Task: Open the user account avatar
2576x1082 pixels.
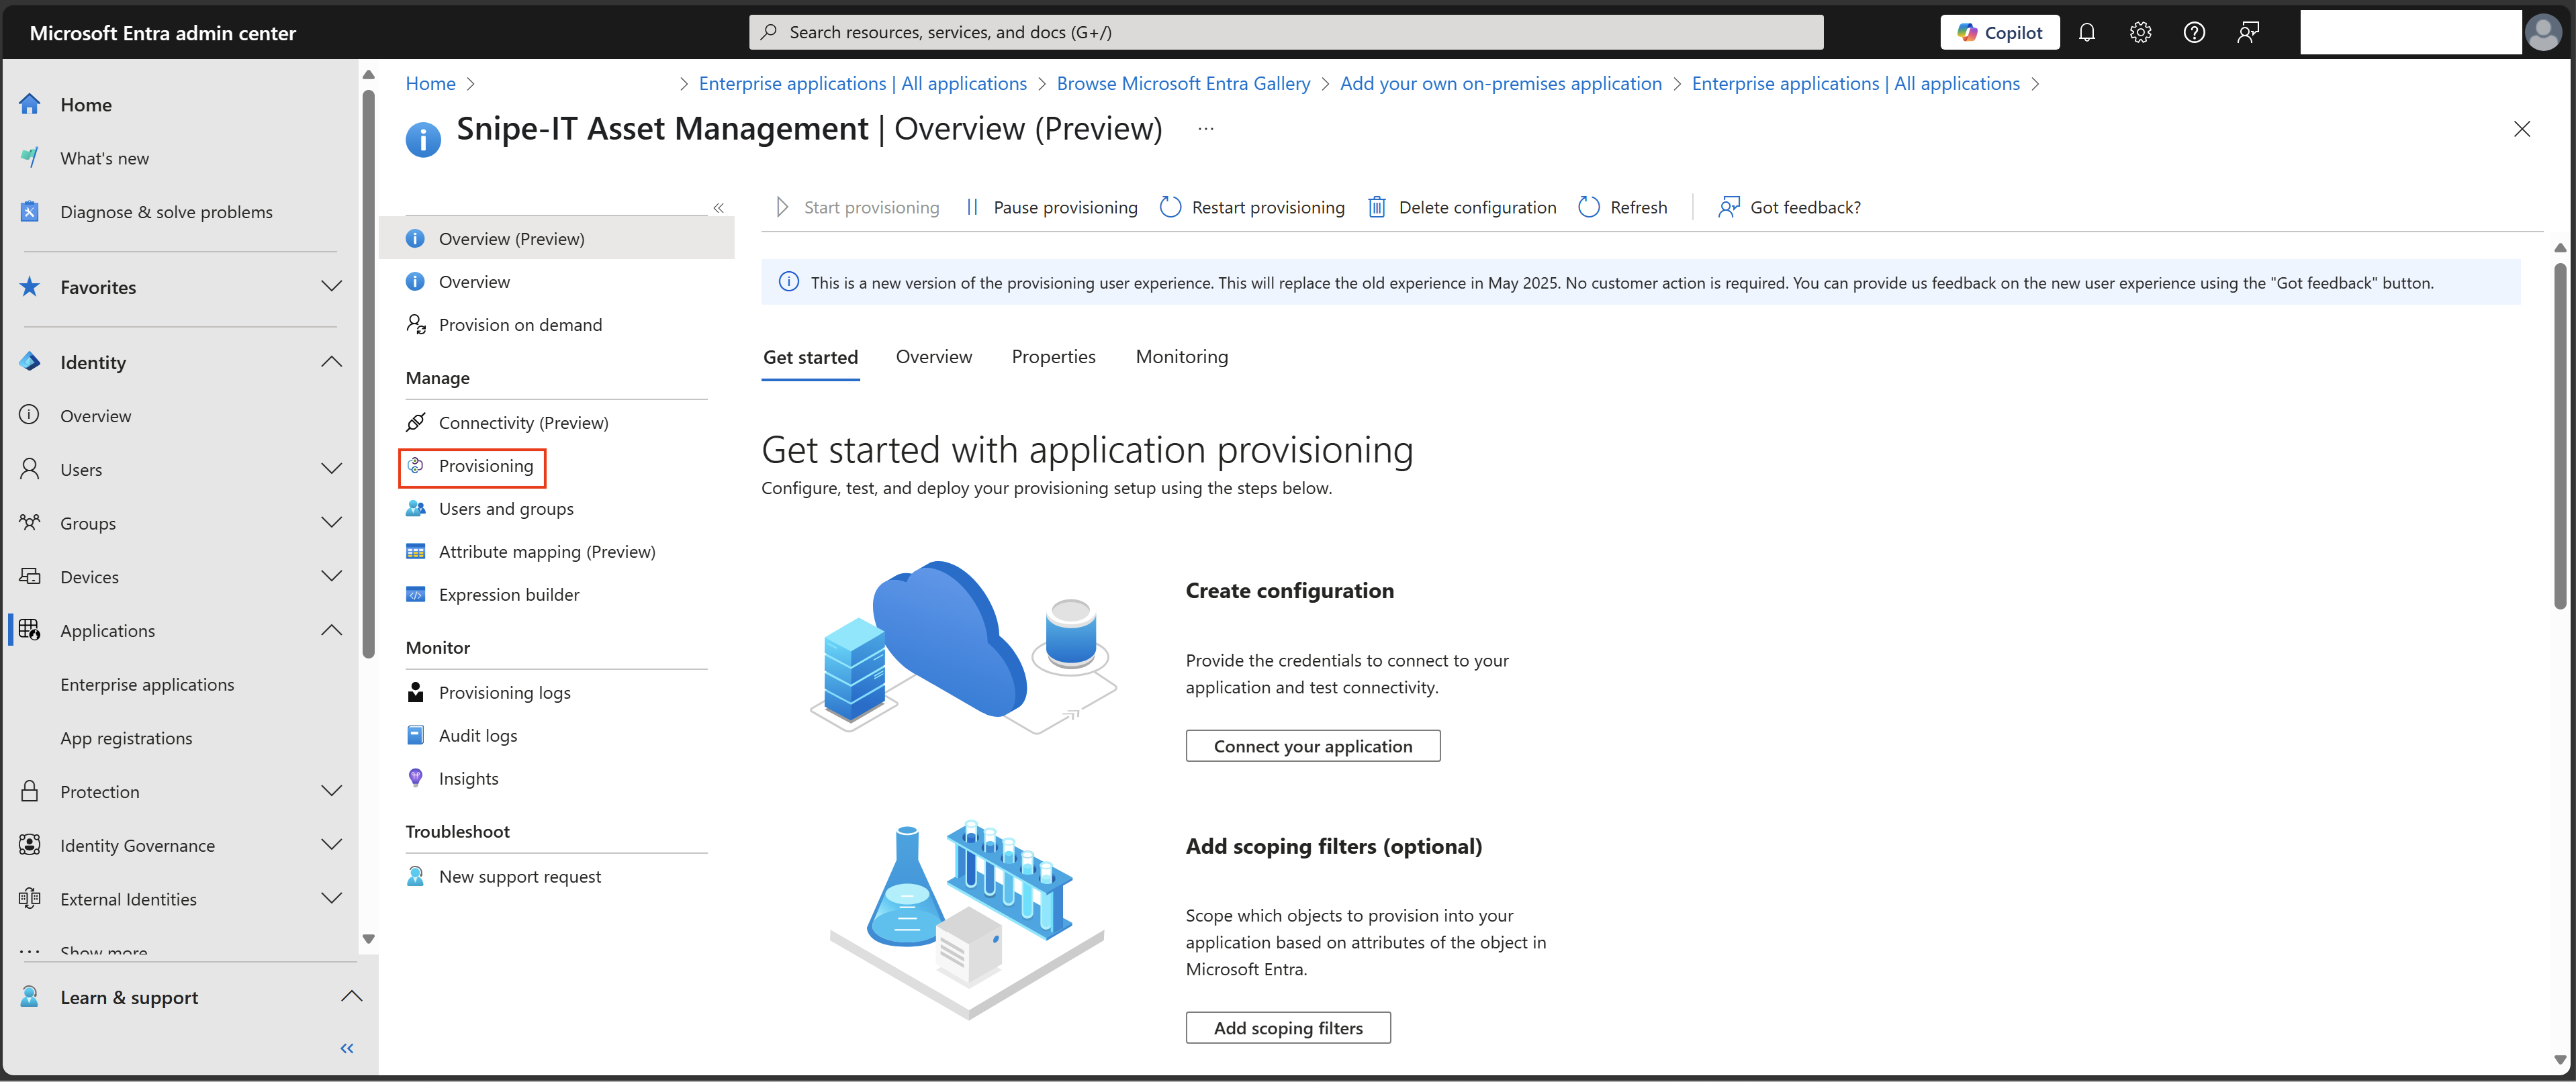Action: click(x=2543, y=32)
